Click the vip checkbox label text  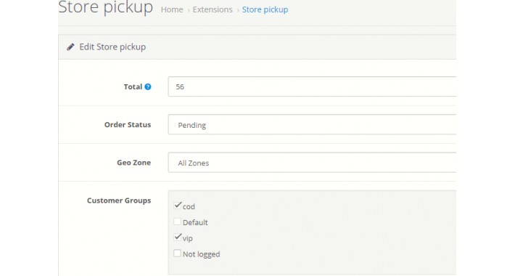coord(188,238)
